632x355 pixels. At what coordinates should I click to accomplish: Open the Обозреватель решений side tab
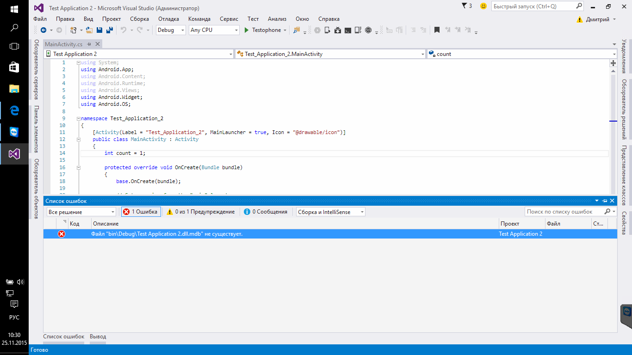click(x=624, y=110)
